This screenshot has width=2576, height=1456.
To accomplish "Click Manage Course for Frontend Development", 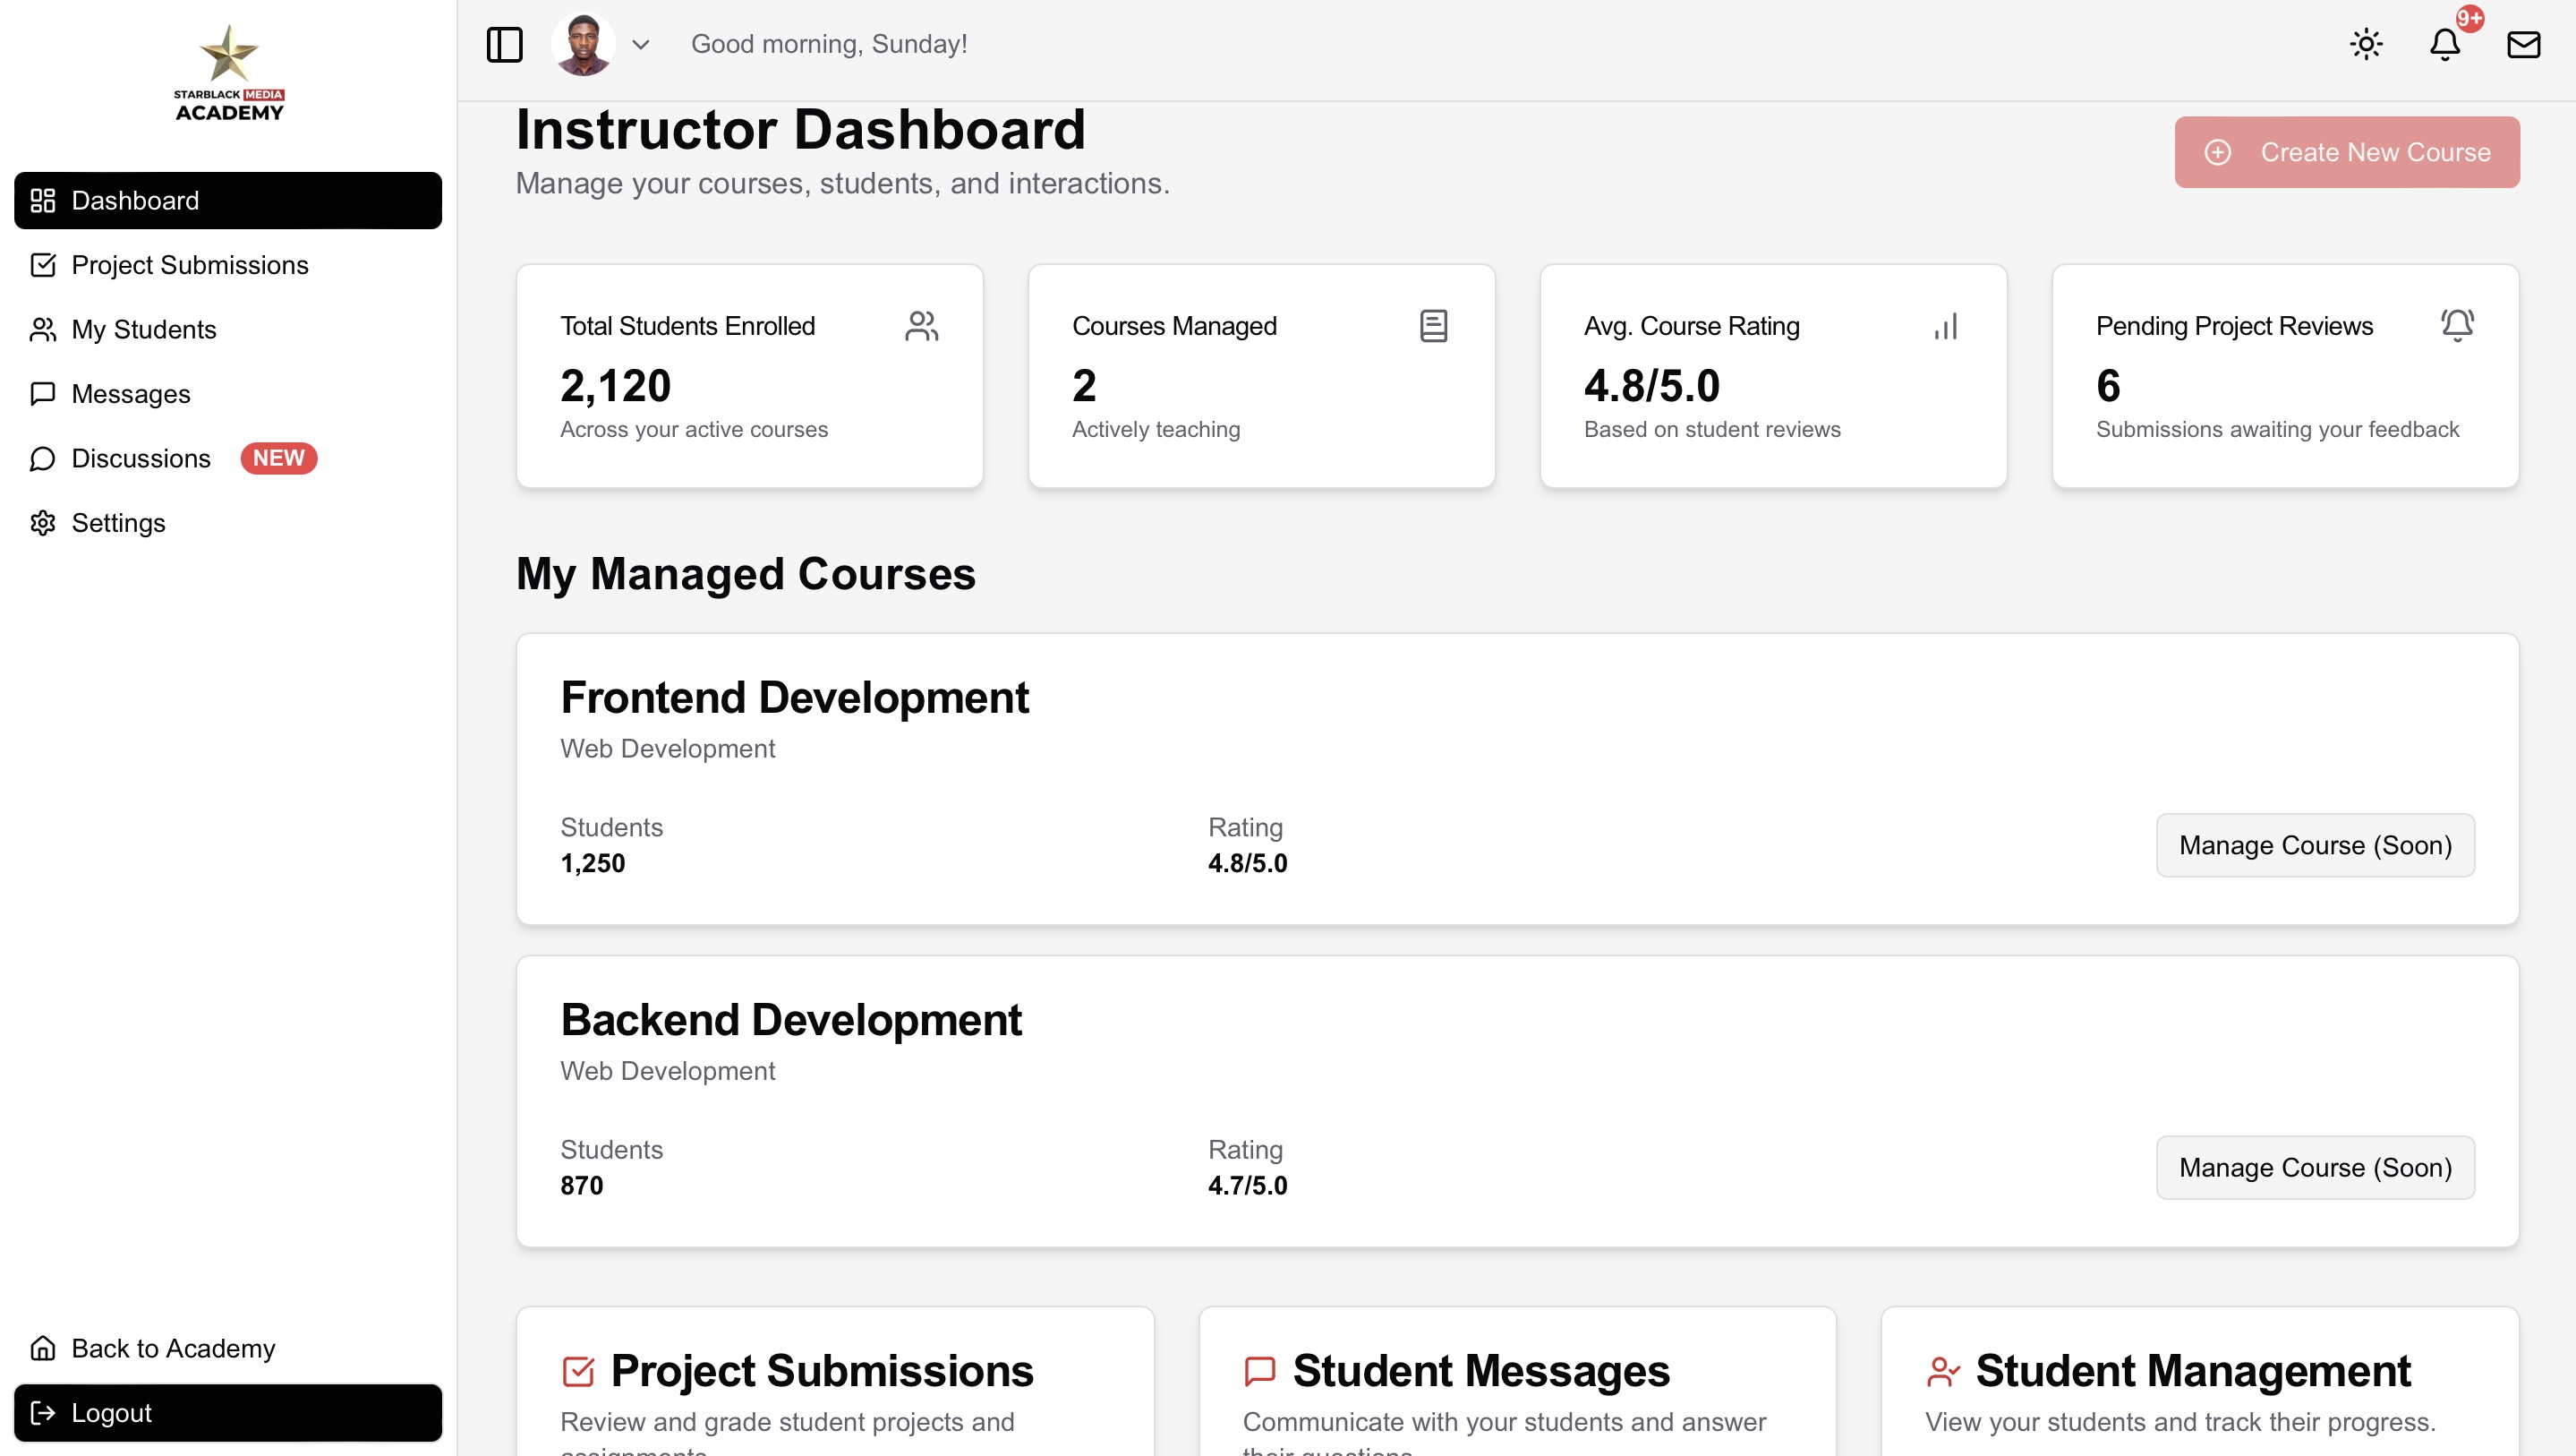I will (2315, 844).
